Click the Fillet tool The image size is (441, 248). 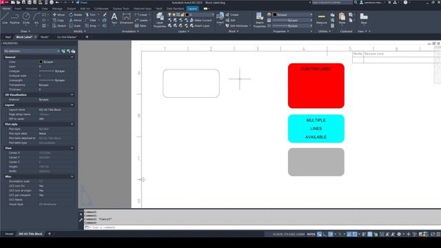click(x=90, y=20)
